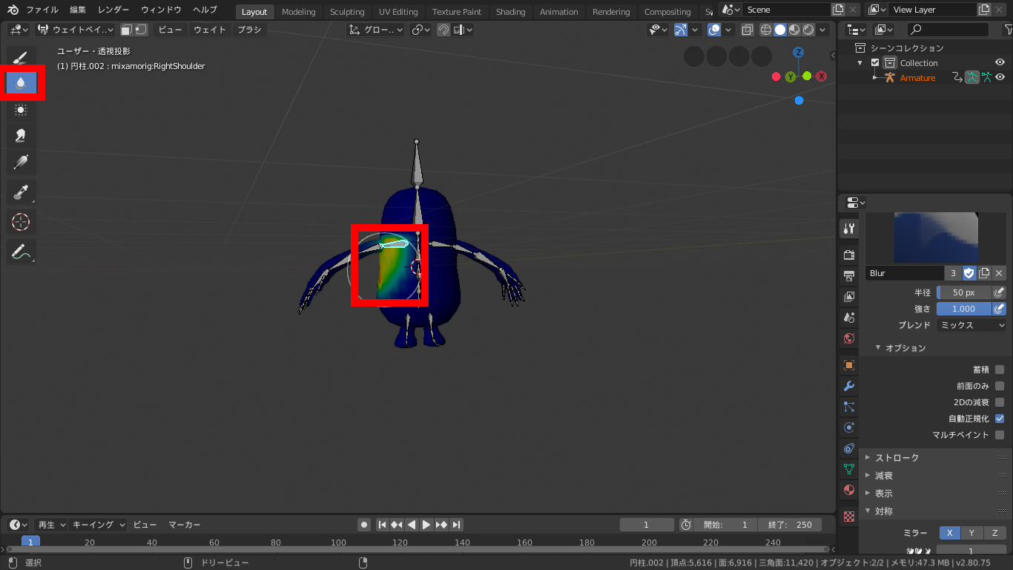
Task: Switch to Animation workspace tab
Action: coord(558,12)
